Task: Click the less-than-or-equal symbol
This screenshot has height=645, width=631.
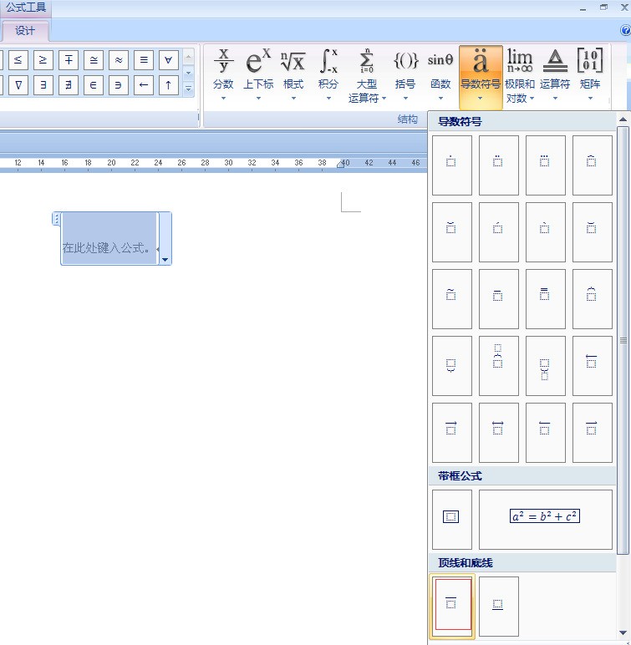Action: pyautogui.click(x=18, y=60)
